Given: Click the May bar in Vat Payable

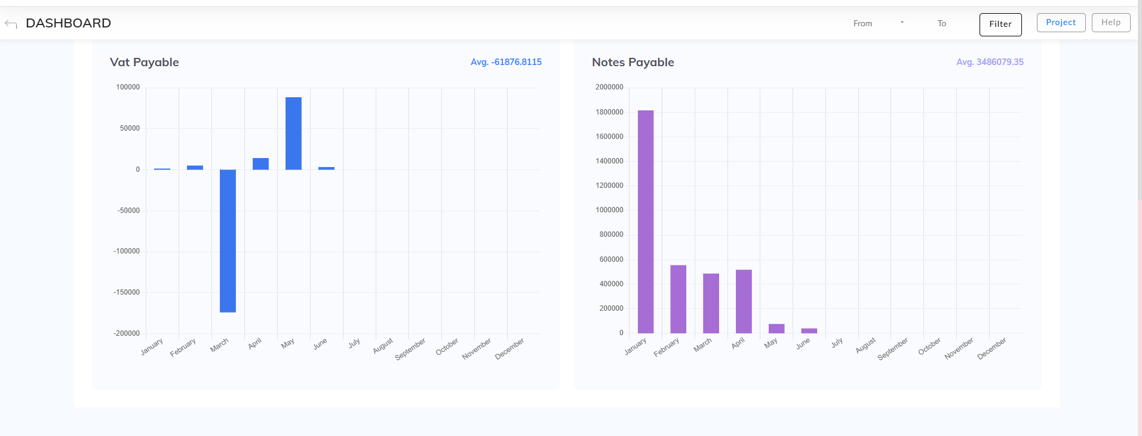Looking at the screenshot, I should (x=293, y=133).
